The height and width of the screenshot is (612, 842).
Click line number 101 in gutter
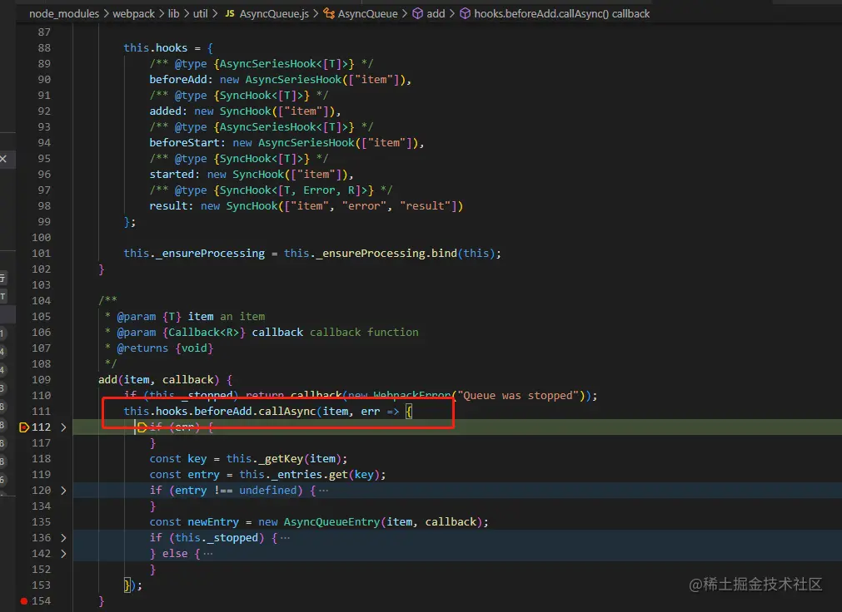point(42,253)
